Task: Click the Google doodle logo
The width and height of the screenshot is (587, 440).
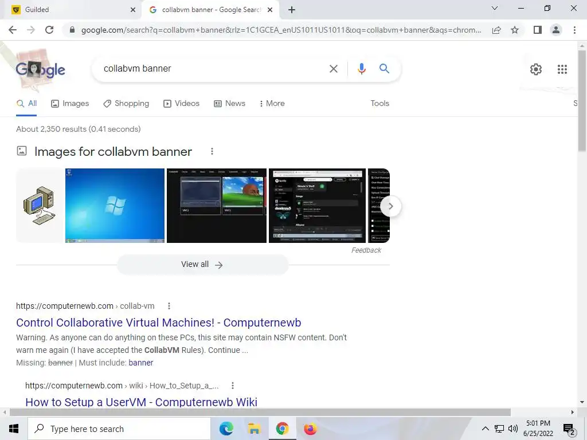Action: pos(40,69)
